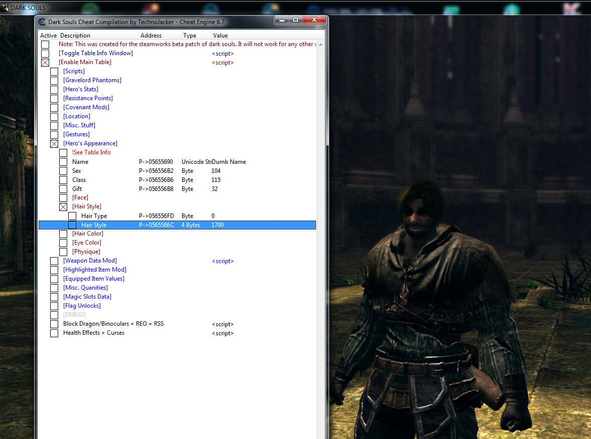Click the Value column header
The image size is (591, 439).
tap(220, 36)
